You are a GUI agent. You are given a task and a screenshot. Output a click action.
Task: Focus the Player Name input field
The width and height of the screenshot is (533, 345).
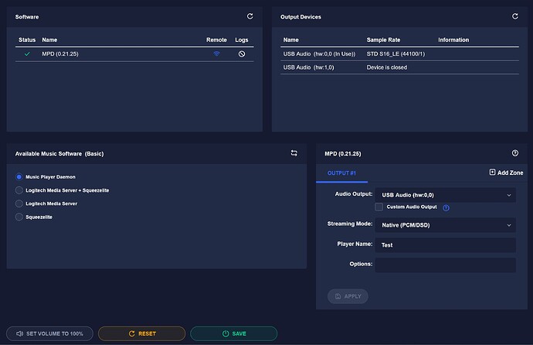445,245
